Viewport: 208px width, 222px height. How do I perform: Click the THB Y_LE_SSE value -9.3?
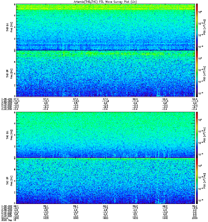[46, 107]
